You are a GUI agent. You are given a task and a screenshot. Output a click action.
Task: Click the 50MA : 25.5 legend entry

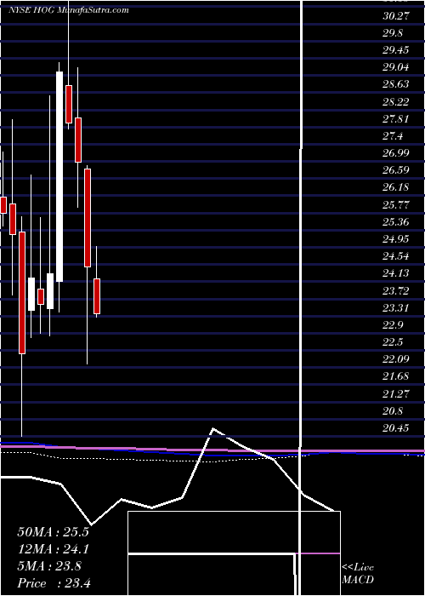coord(53,531)
